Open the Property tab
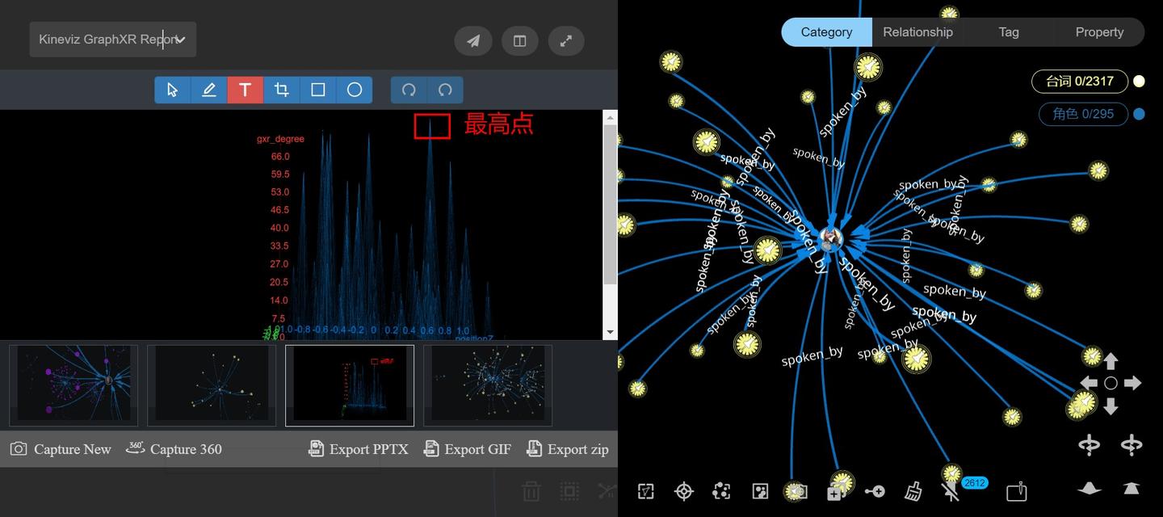This screenshot has width=1163, height=517. (x=1099, y=32)
